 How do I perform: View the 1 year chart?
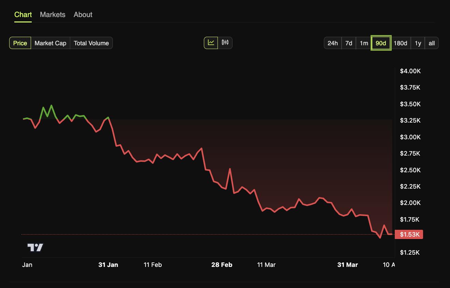[x=418, y=43]
